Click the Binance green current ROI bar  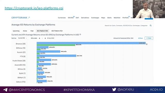click(x=56, y=45)
